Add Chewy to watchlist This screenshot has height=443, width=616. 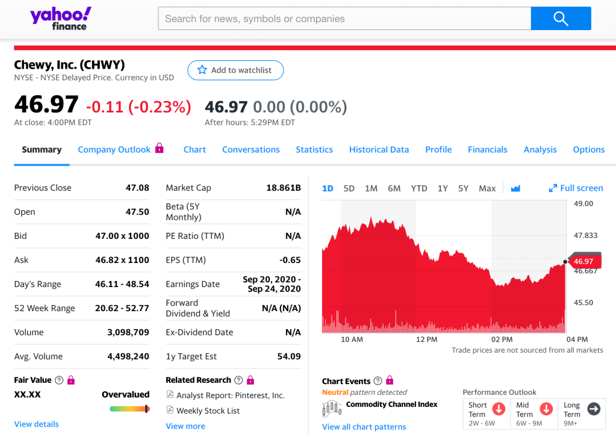point(235,70)
